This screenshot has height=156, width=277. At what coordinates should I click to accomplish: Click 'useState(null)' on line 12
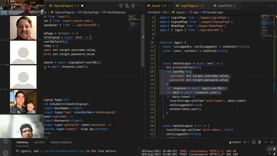coord(215,51)
